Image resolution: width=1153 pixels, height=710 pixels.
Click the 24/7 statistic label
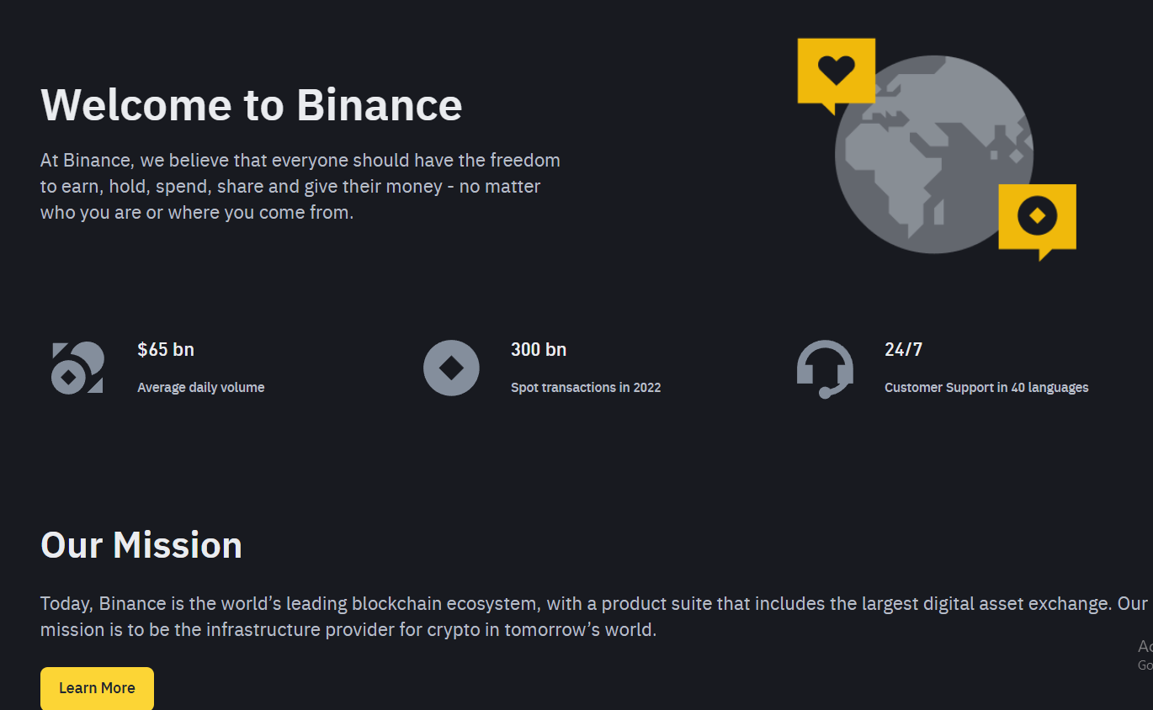tap(904, 349)
